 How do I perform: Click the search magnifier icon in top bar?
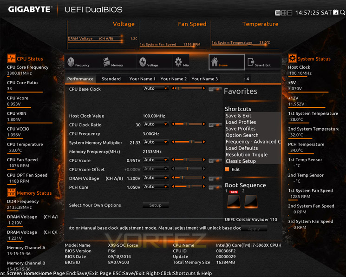click(342, 13)
